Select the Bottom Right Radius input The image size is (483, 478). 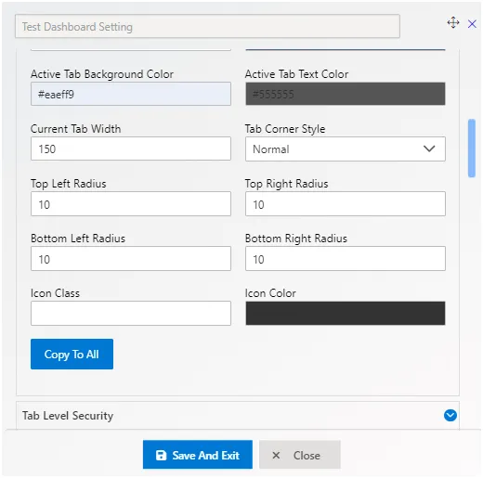tap(346, 259)
